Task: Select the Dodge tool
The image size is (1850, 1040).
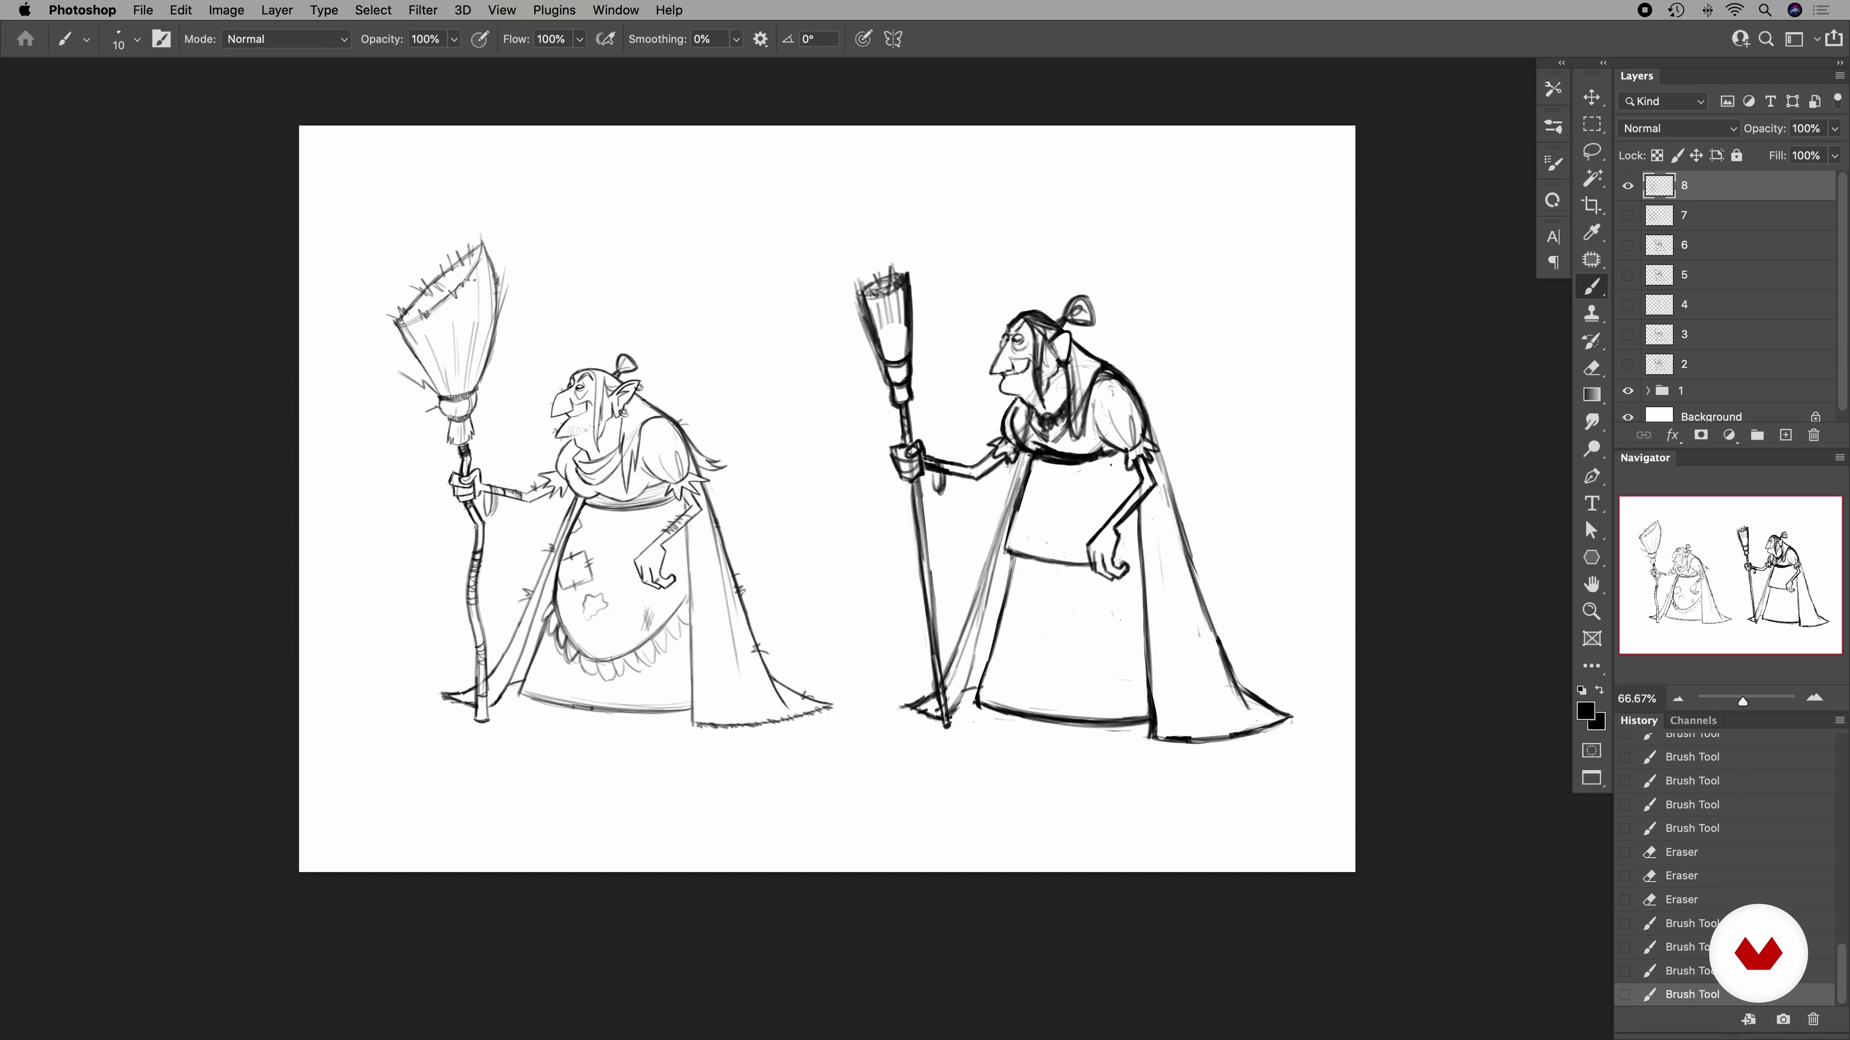Action: pos(1591,449)
